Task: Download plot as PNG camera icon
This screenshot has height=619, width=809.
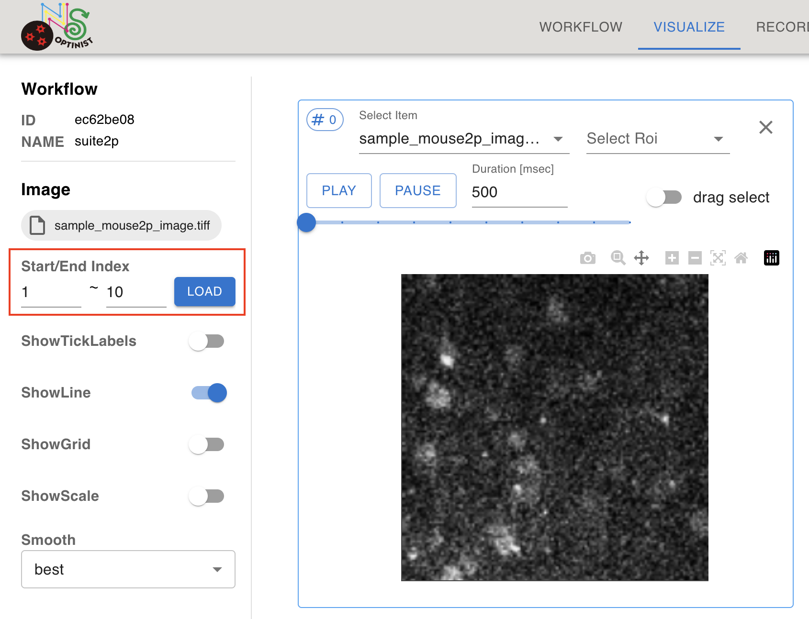Action: click(x=588, y=258)
